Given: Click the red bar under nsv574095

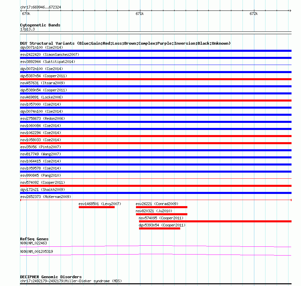Looking at the screenshot, I should pyautogui.click(x=215, y=221).
